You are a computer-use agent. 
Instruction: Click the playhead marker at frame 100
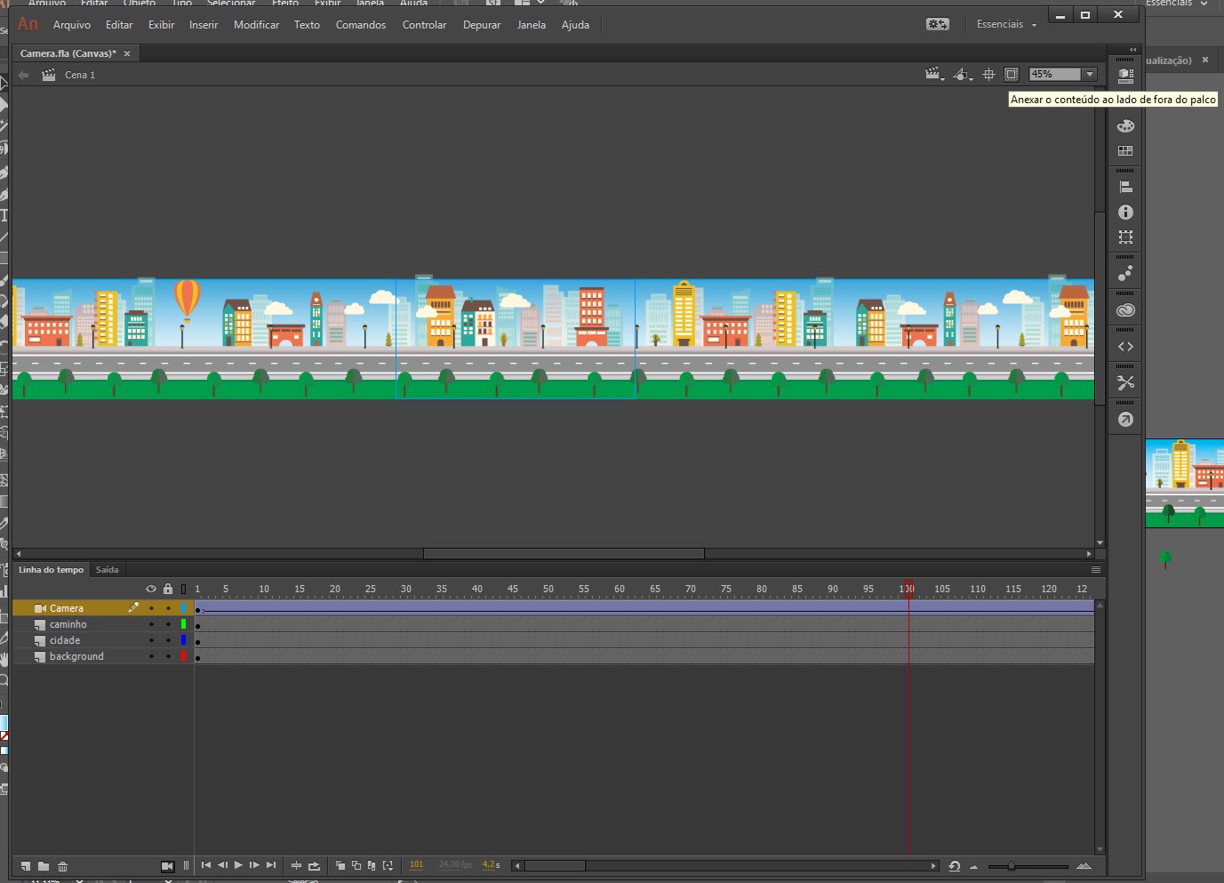coord(908,589)
